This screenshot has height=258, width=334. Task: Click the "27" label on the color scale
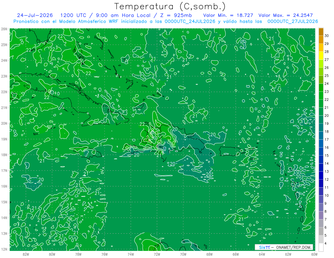point(327,60)
